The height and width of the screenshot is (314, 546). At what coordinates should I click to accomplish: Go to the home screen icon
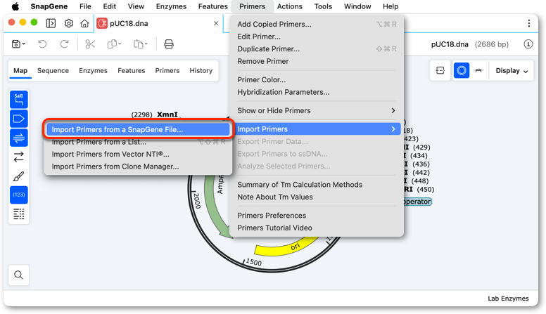(x=84, y=23)
